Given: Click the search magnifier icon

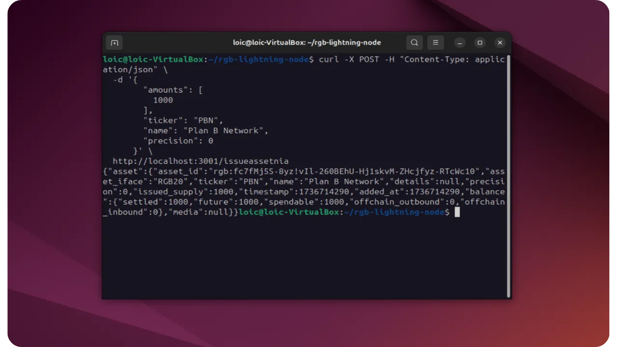Looking at the screenshot, I should point(414,42).
